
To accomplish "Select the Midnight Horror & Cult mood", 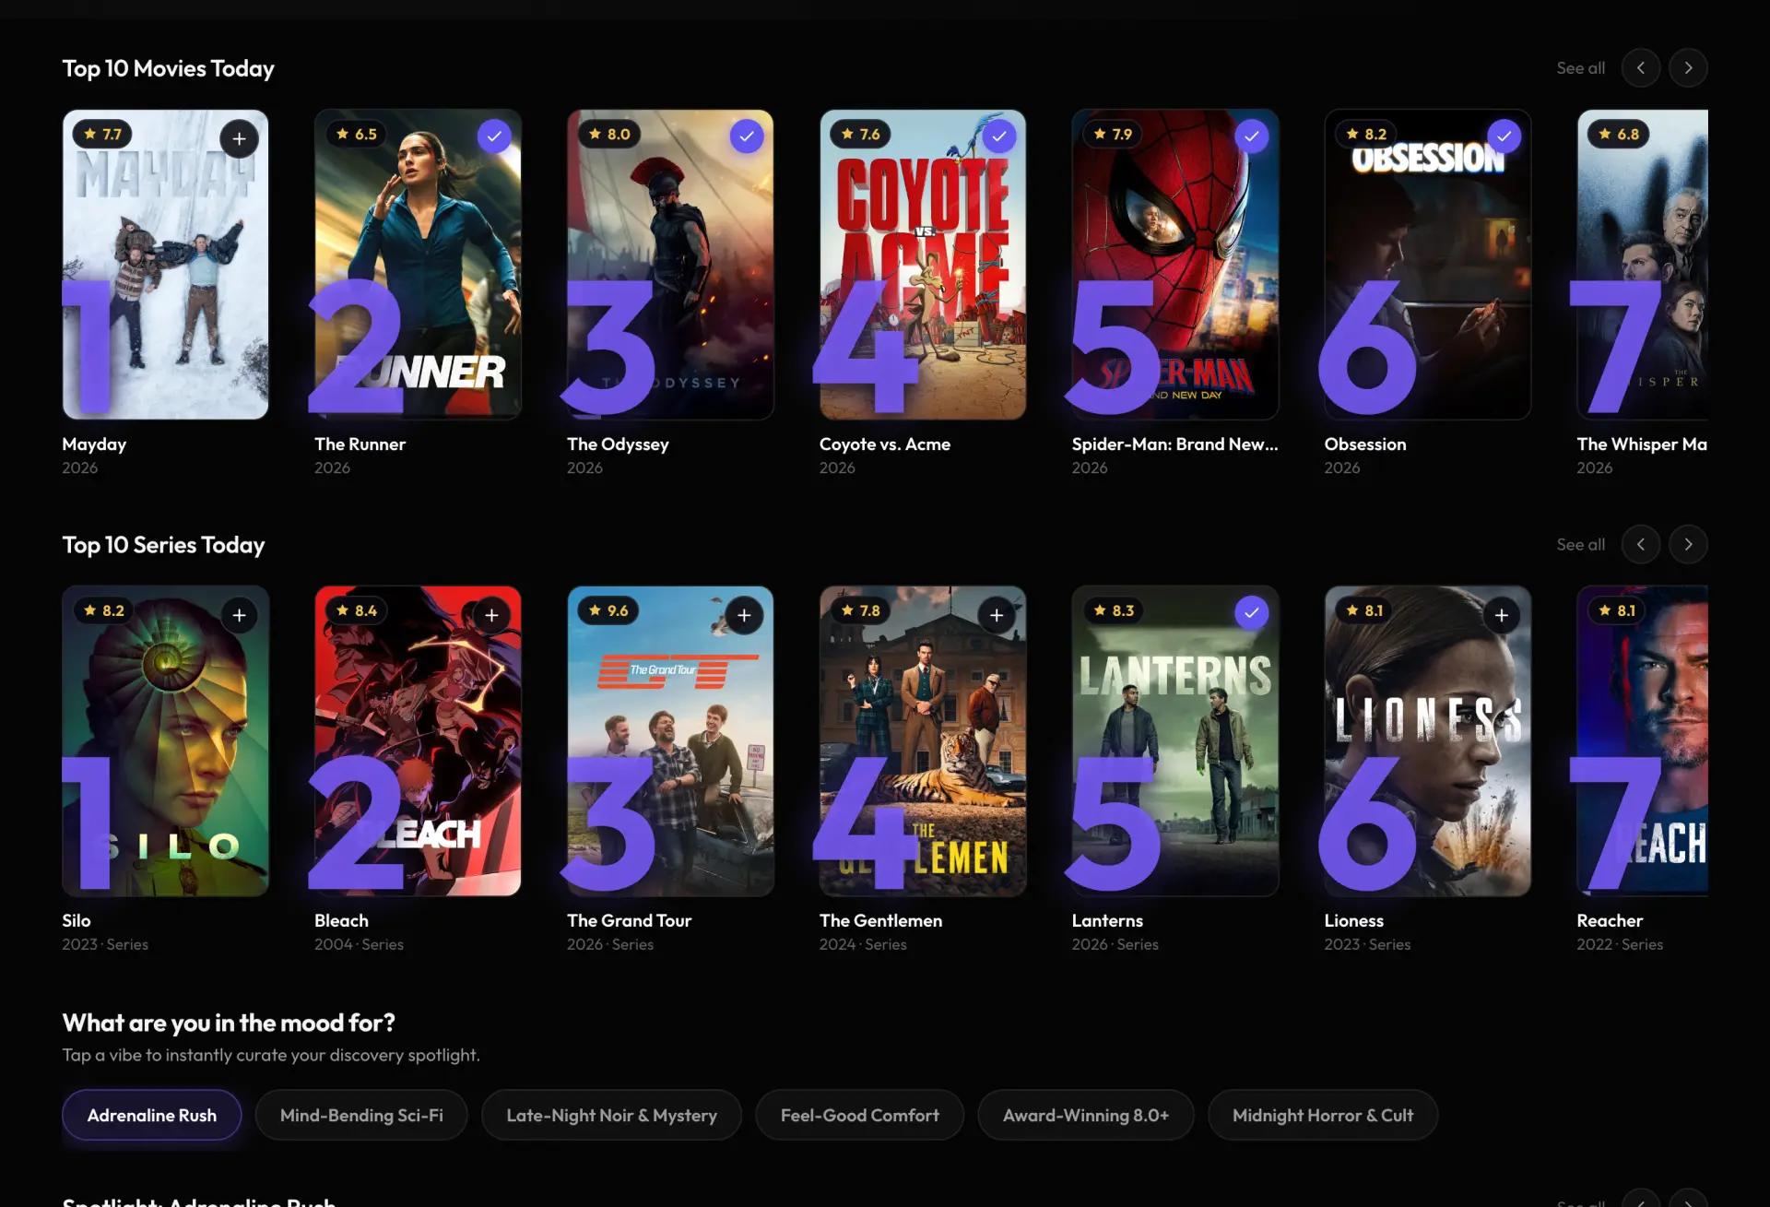I will (x=1323, y=1116).
